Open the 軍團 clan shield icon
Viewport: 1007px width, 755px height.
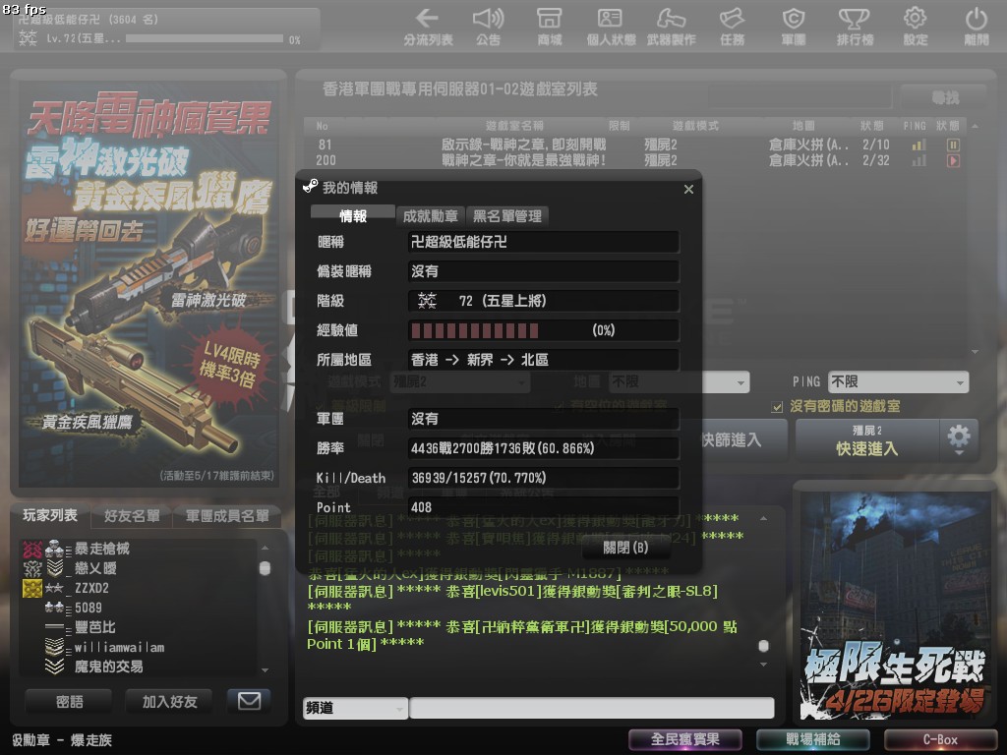(x=794, y=19)
